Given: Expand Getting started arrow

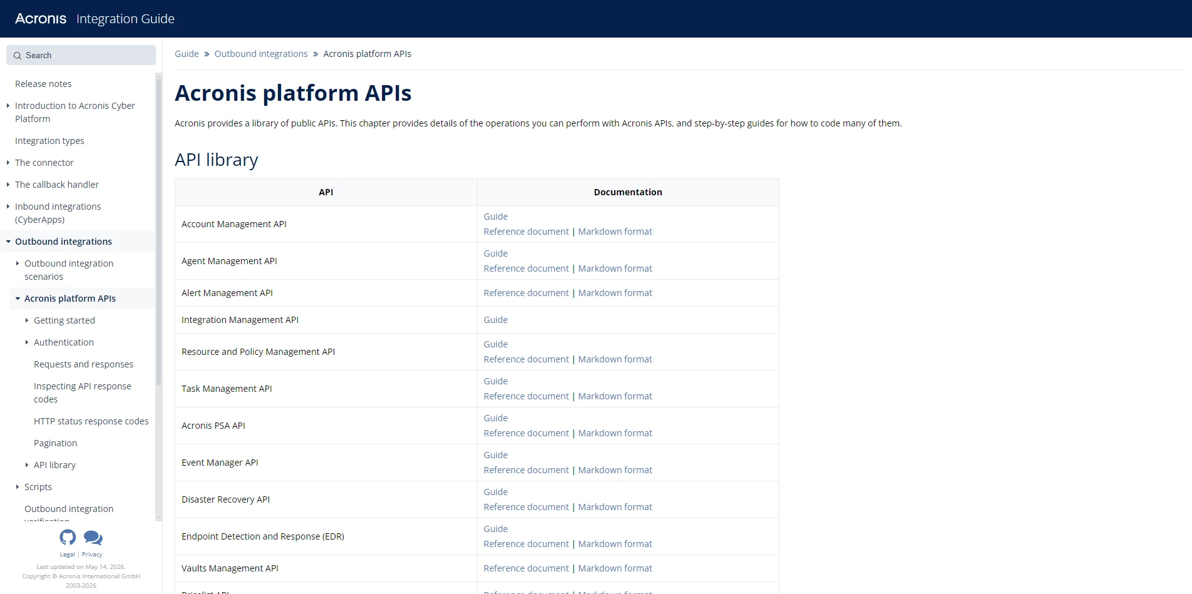Looking at the screenshot, I should point(27,320).
